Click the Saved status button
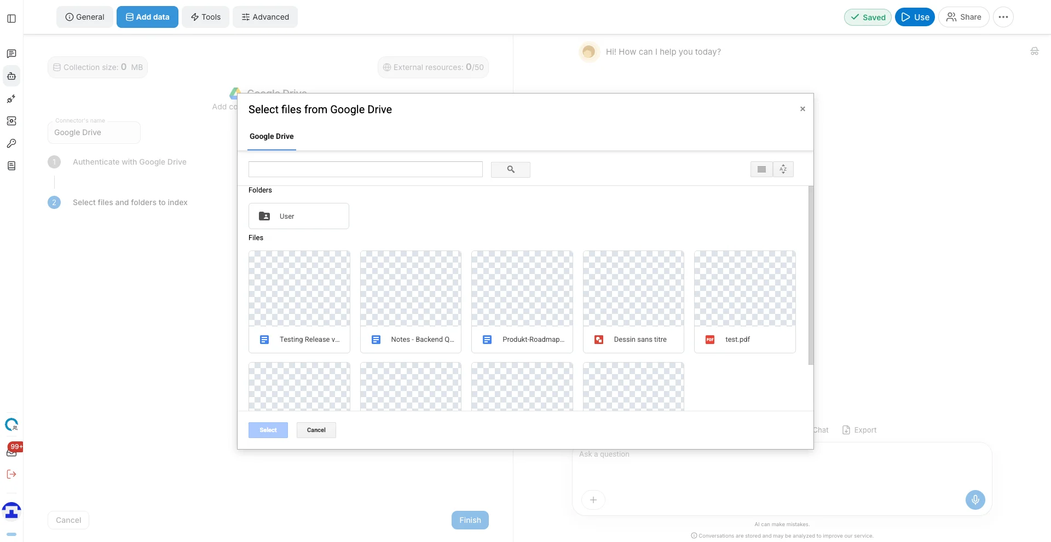The height and width of the screenshot is (542, 1051). (868, 17)
